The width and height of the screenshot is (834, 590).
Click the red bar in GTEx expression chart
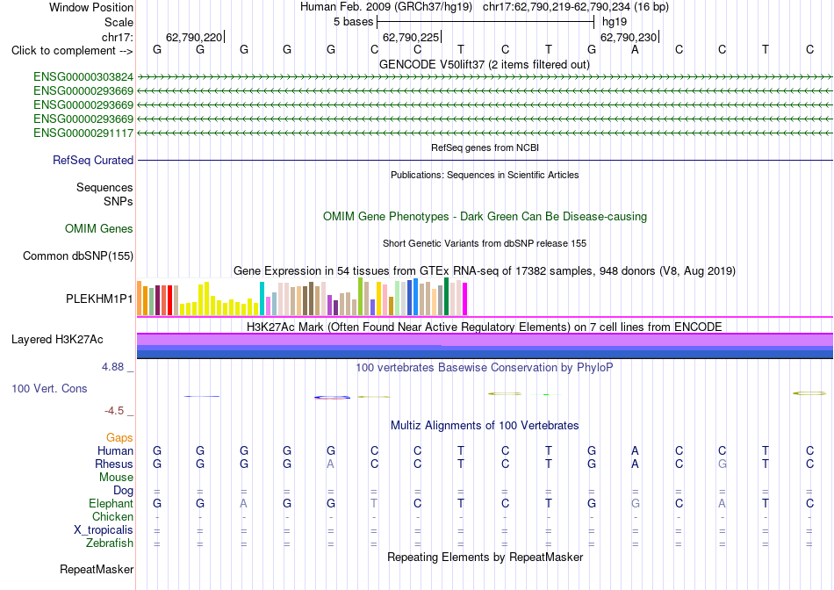pyautogui.click(x=169, y=300)
